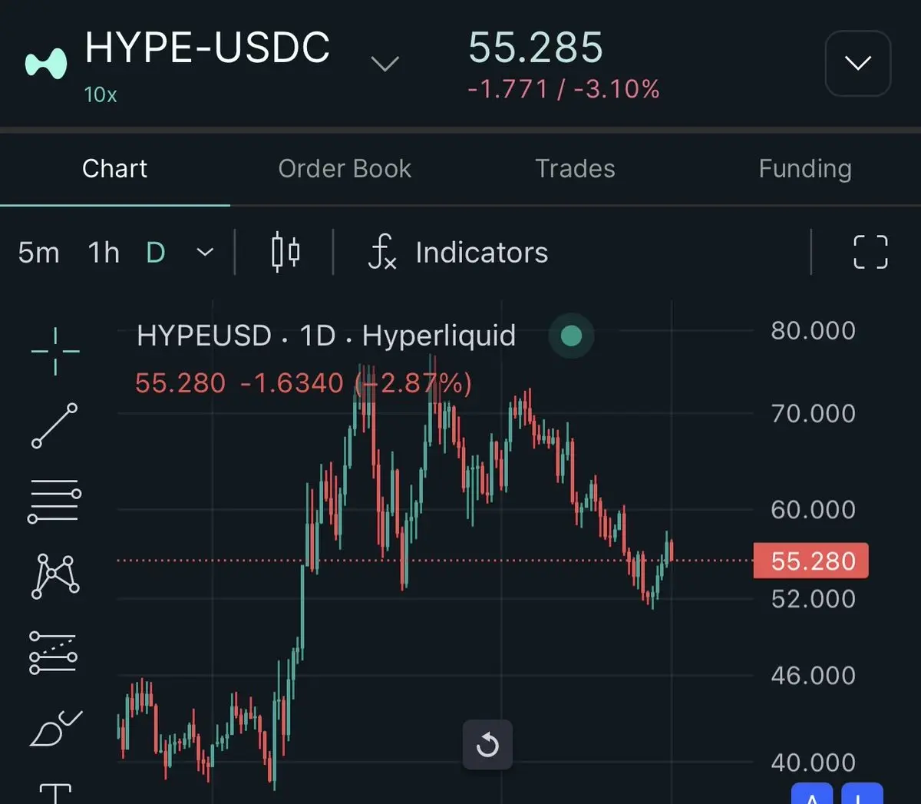Select the trend line drawing tool

click(x=54, y=425)
